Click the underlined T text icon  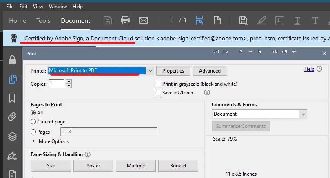click(x=297, y=21)
